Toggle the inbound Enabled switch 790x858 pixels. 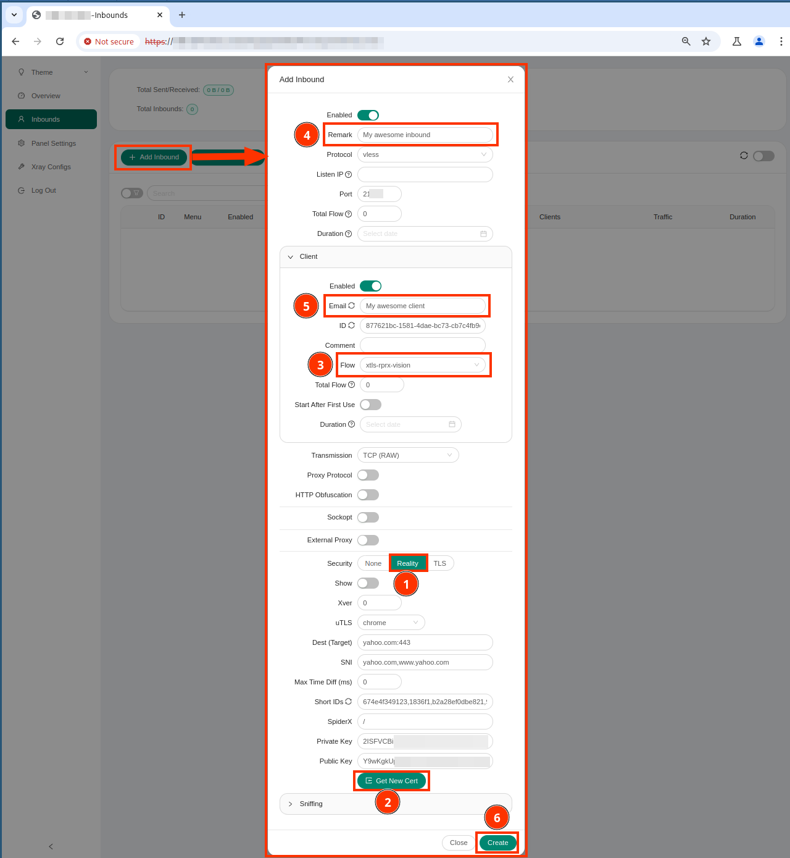tap(368, 116)
